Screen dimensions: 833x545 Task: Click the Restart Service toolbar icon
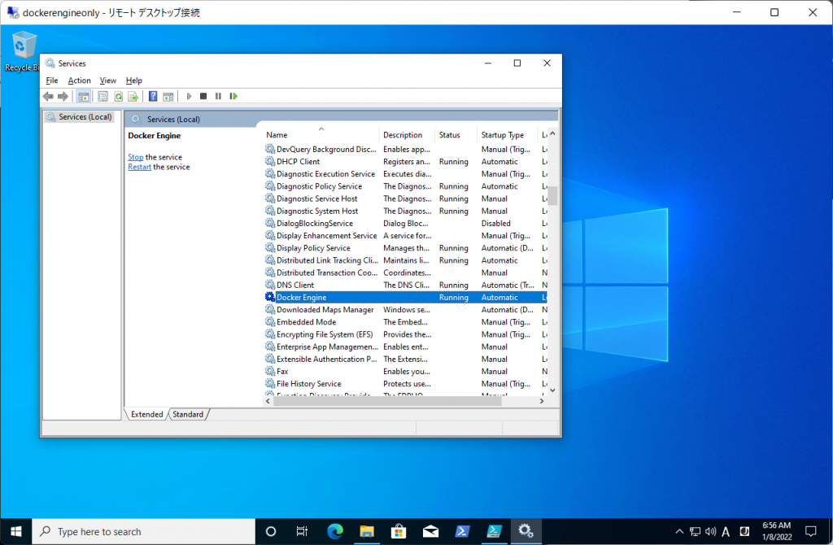233,96
